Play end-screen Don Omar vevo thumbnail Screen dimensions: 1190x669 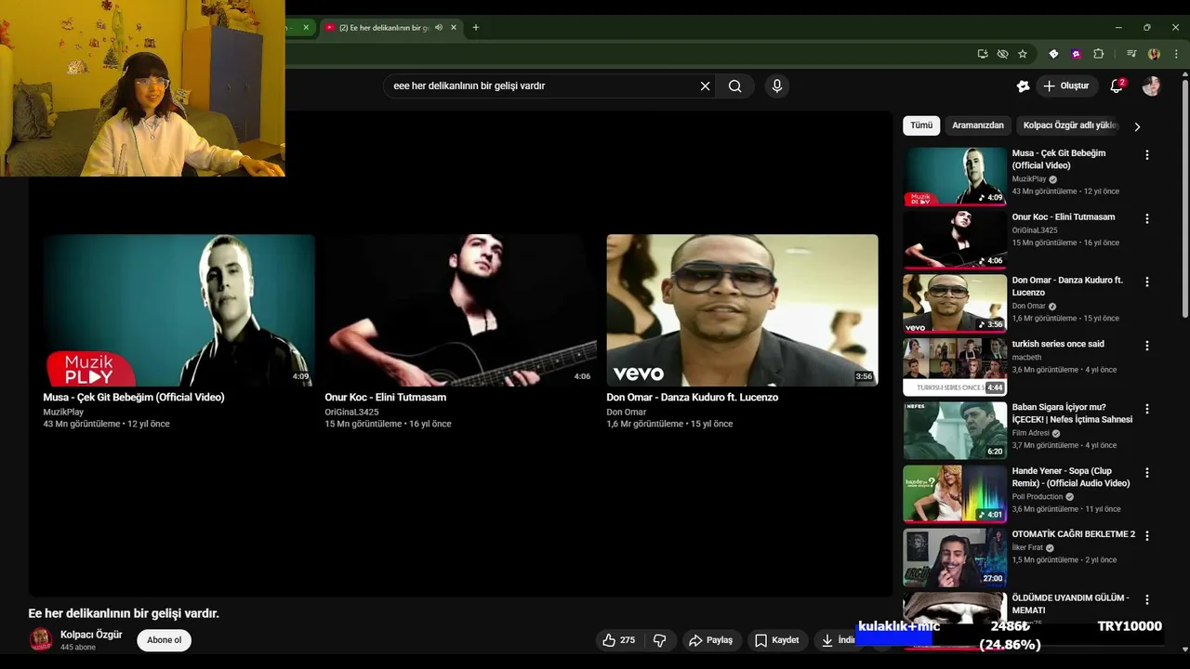[742, 310]
